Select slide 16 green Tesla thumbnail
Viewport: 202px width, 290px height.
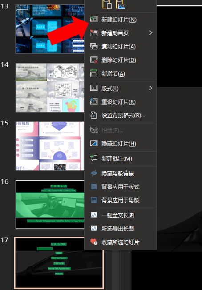tap(50, 204)
